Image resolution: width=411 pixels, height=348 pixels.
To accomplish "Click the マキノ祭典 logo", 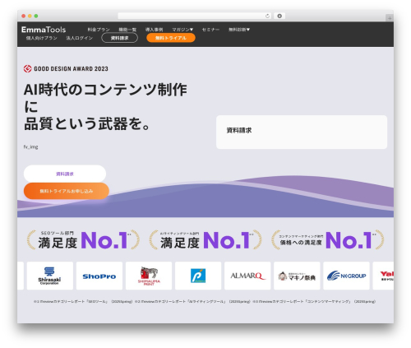I will [297, 276].
